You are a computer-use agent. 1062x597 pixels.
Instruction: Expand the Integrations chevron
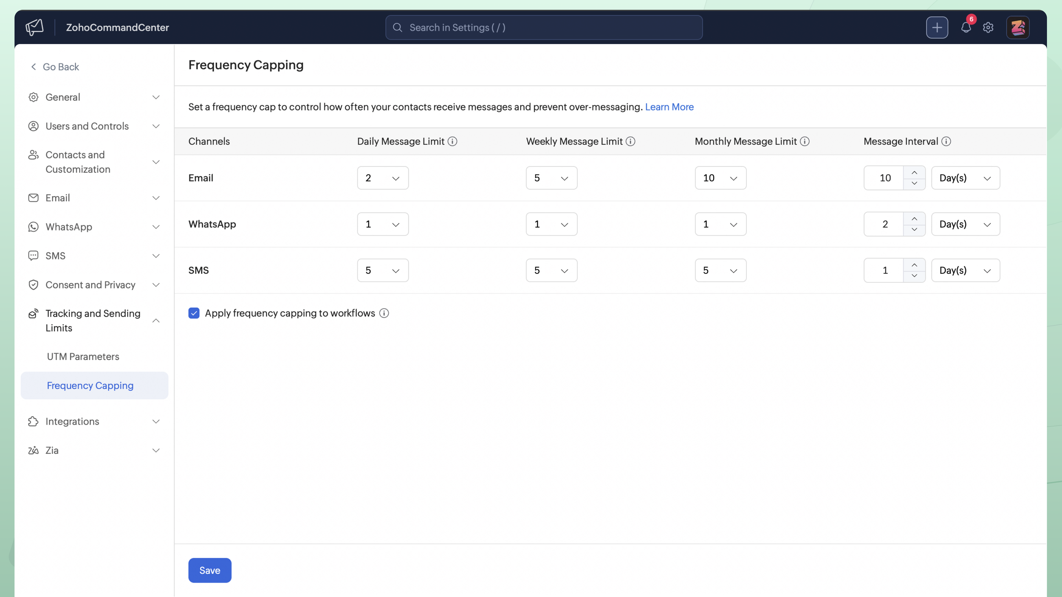point(156,422)
